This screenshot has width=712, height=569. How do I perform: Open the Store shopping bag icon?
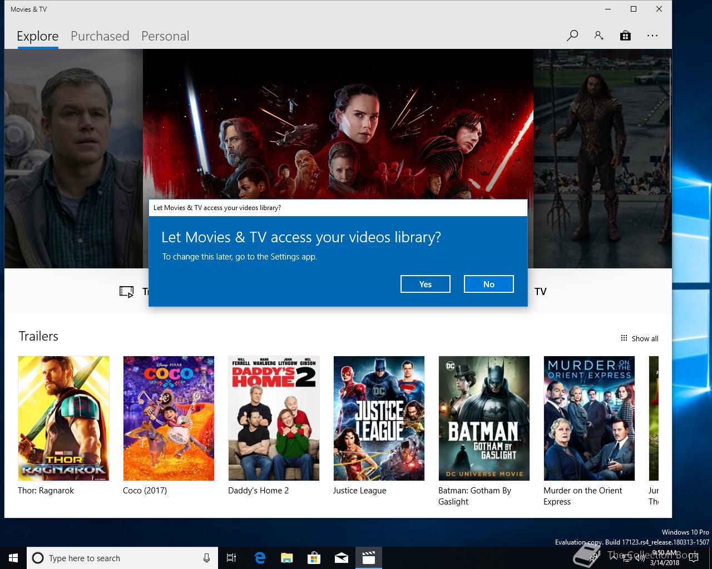625,36
